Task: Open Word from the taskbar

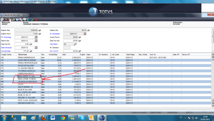Action: click(53, 118)
